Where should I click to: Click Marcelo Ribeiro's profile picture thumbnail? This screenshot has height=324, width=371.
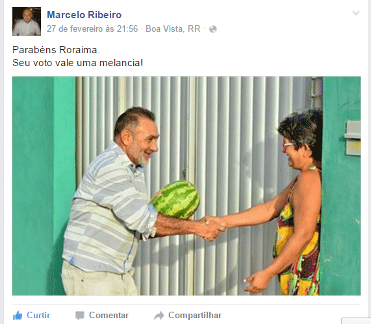[x=27, y=21]
